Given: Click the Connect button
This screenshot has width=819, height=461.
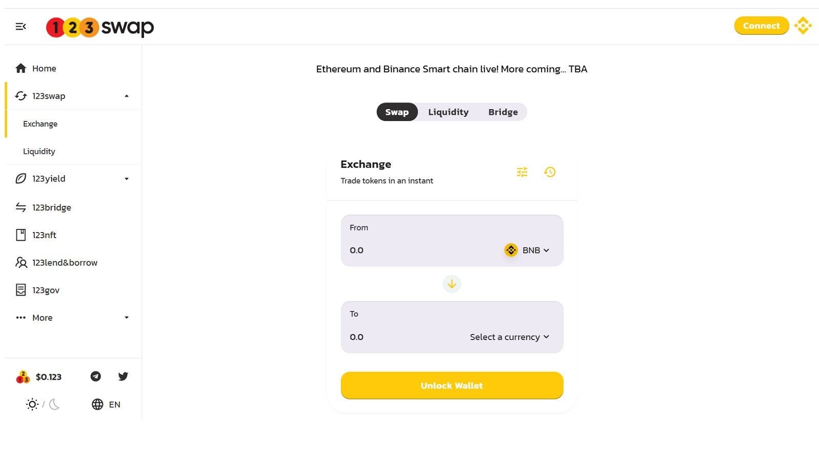Looking at the screenshot, I should click(762, 26).
